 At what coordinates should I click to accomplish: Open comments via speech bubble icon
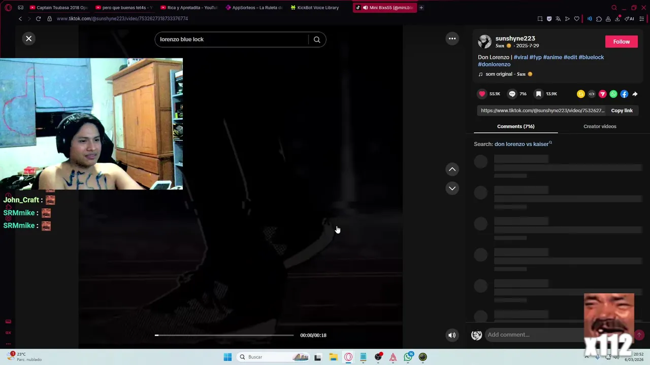point(512,94)
